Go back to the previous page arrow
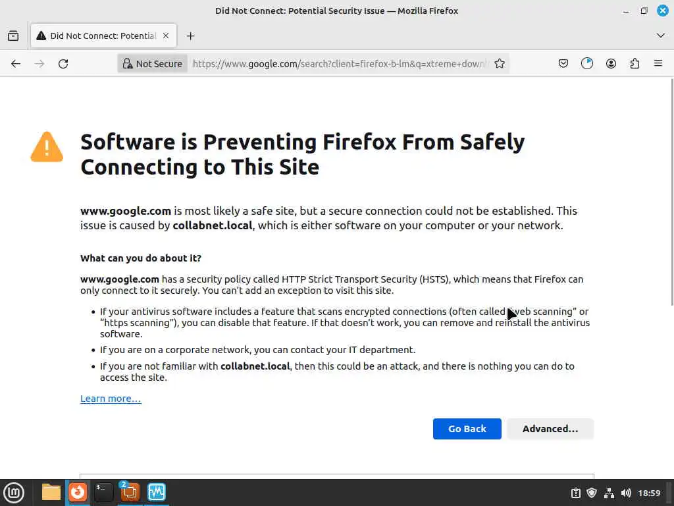674x506 pixels. 16,64
